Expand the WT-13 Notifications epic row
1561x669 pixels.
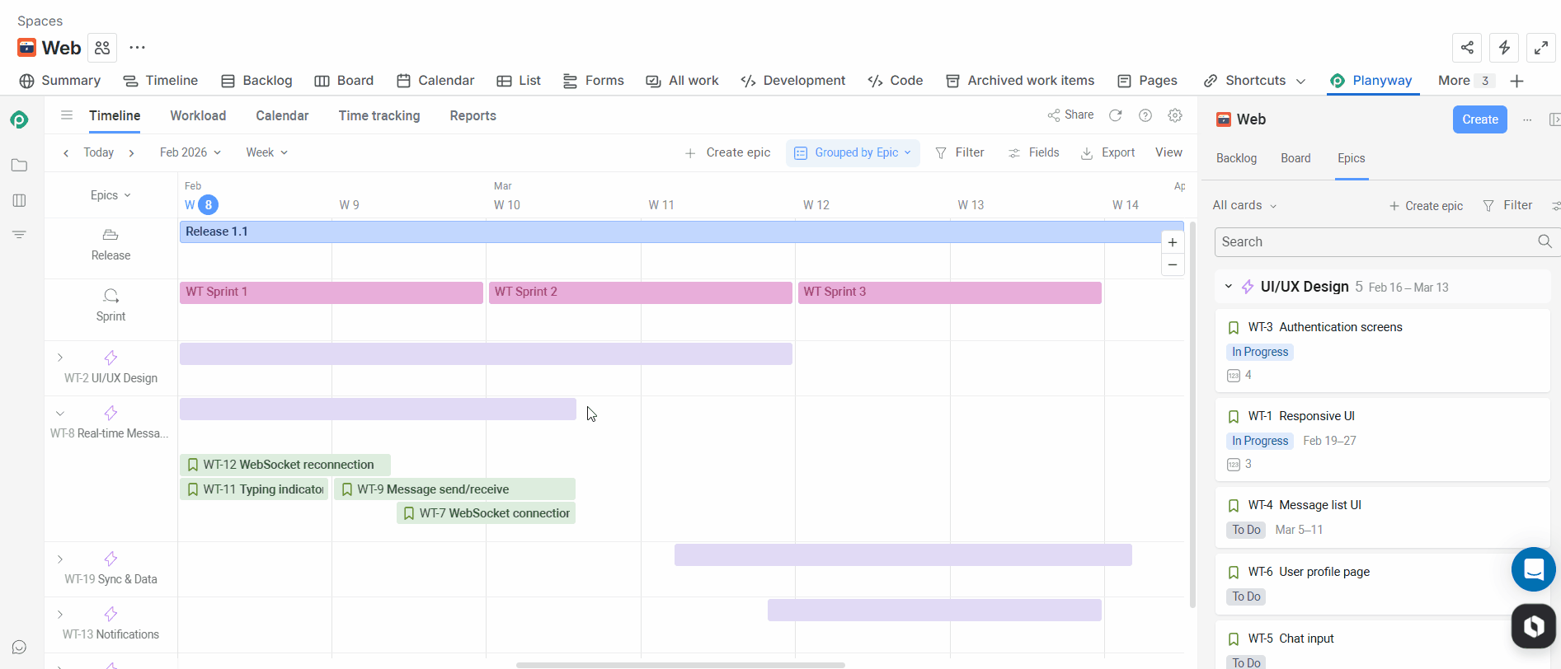pos(60,614)
